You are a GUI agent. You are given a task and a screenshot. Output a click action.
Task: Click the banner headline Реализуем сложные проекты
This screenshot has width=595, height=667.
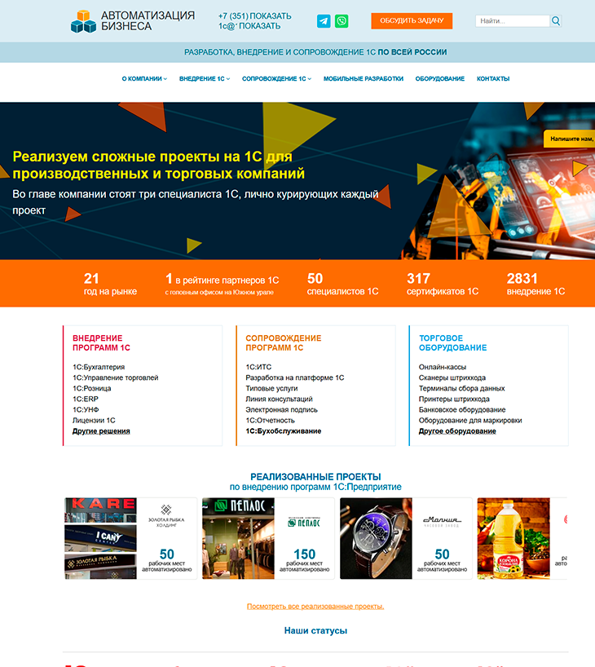(159, 165)
